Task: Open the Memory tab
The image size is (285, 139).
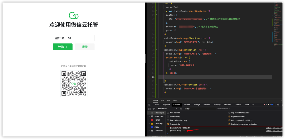Action: [x=217, y=105]
